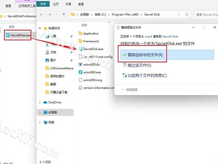The height and width of the screenshot is (164, 218).
Task: Open 查看 tab in left background window
Action: (8, 6)
